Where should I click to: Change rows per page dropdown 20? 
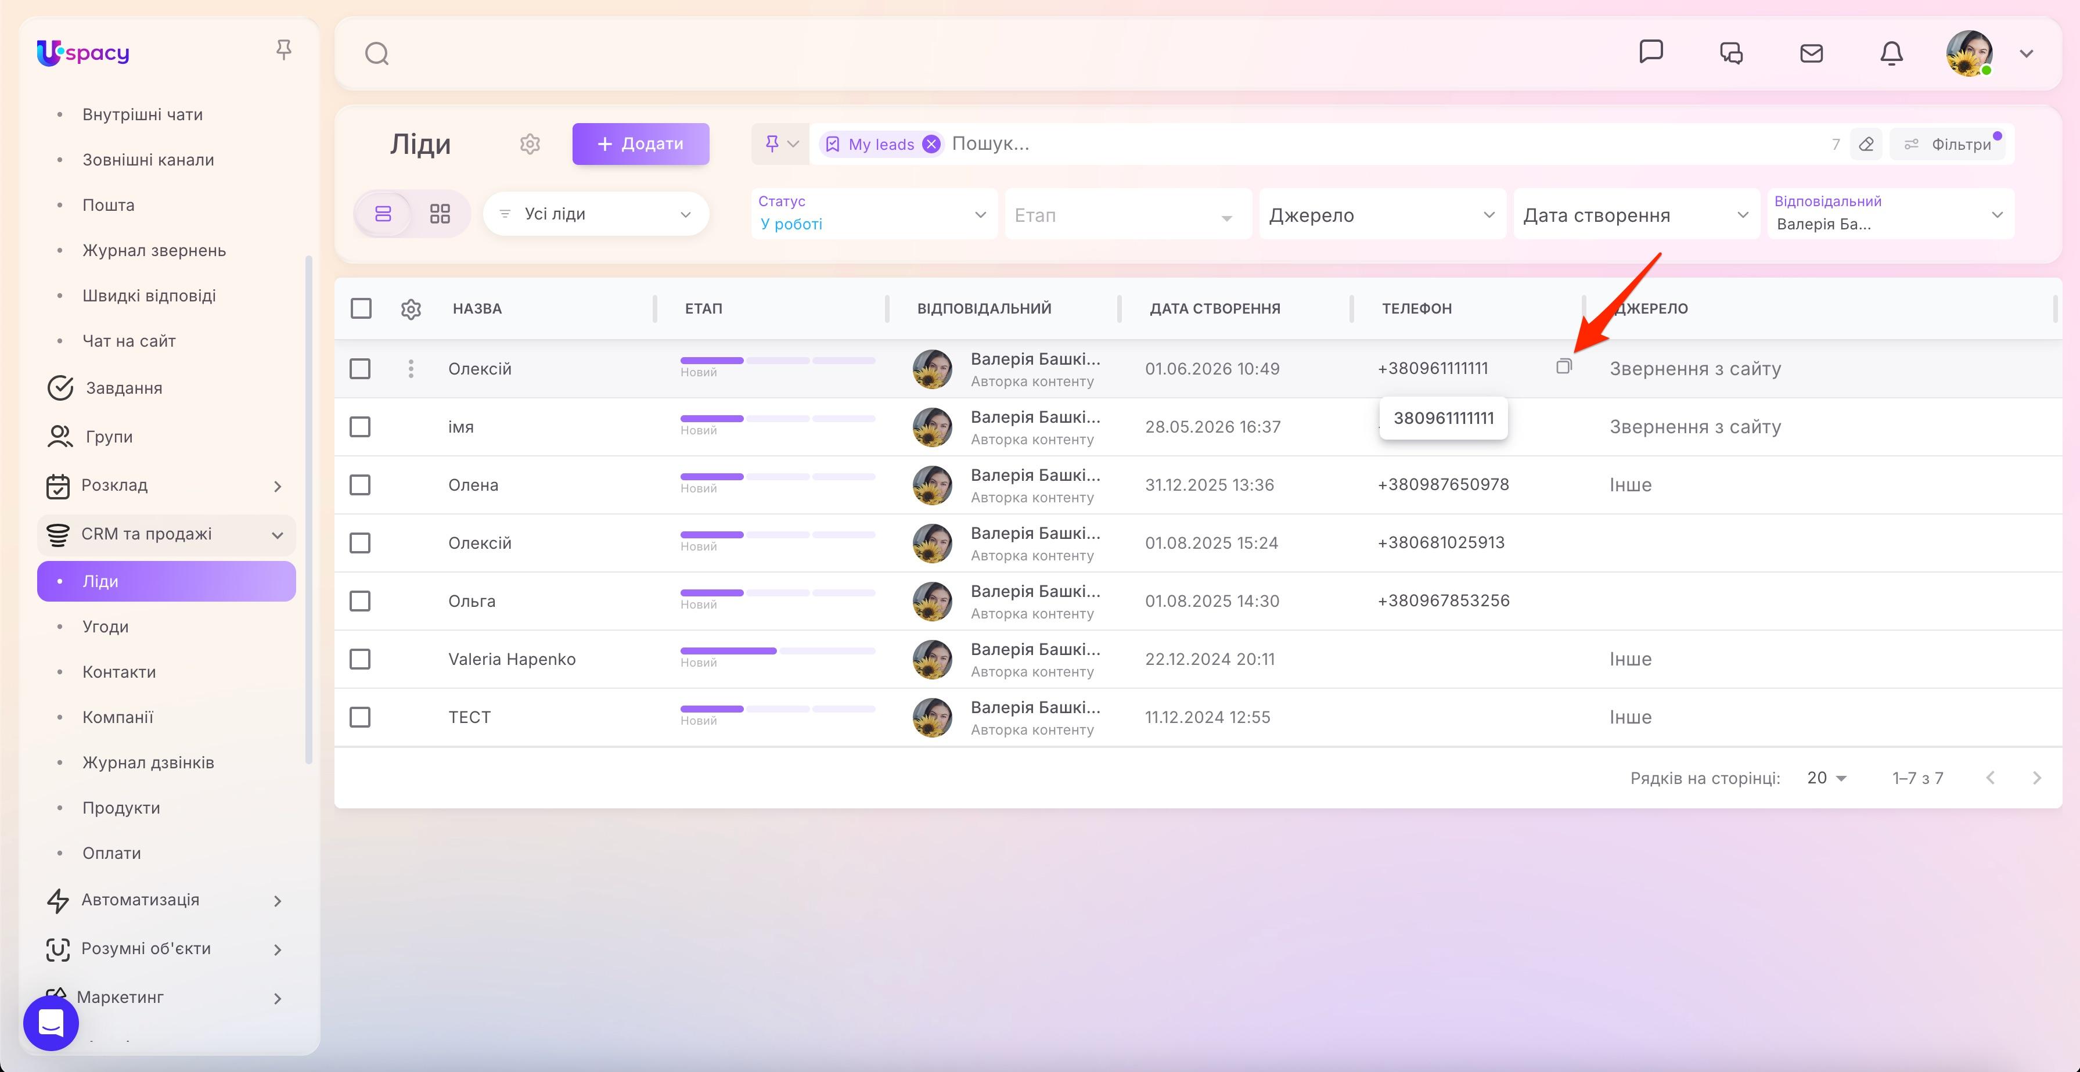[x=1826, y=778]
